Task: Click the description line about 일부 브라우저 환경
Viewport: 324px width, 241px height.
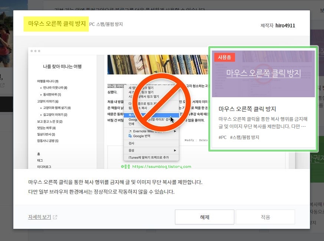Action: (x=101, y=192)
